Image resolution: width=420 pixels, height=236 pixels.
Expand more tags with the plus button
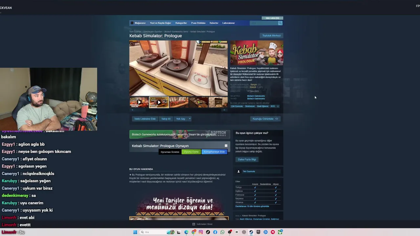278,106
